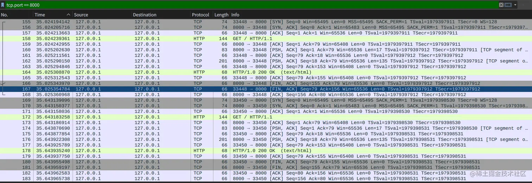
Task: Select packet 174 with length 83
Action: click(266, 128)
